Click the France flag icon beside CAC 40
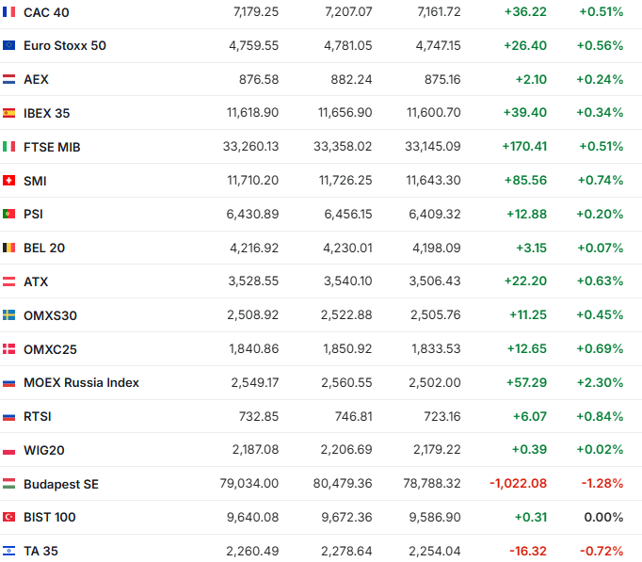The height and width of the screenshot is (562, 642). point(8,12)
